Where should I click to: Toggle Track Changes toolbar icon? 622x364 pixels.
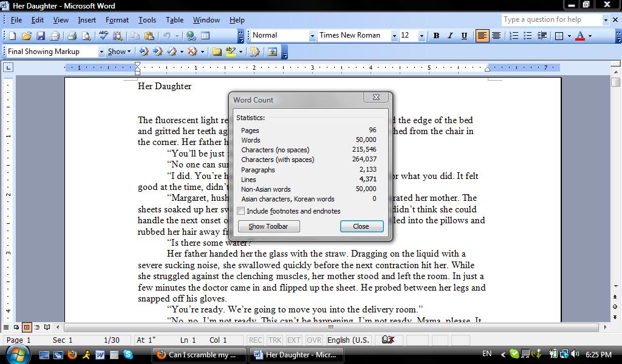(255, 52)
